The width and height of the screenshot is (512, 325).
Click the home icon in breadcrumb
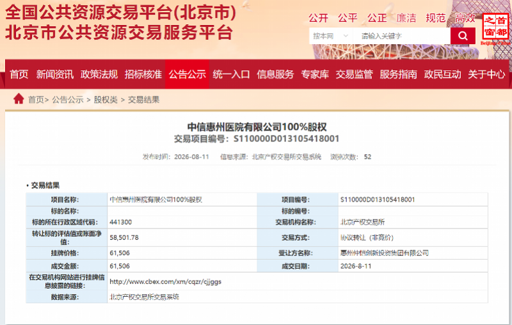(19, 99)
